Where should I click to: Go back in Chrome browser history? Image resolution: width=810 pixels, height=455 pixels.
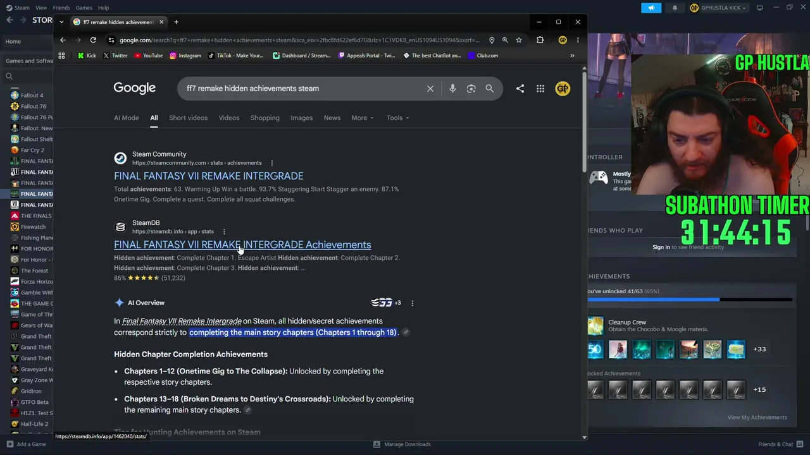click(x=63, y=40)
